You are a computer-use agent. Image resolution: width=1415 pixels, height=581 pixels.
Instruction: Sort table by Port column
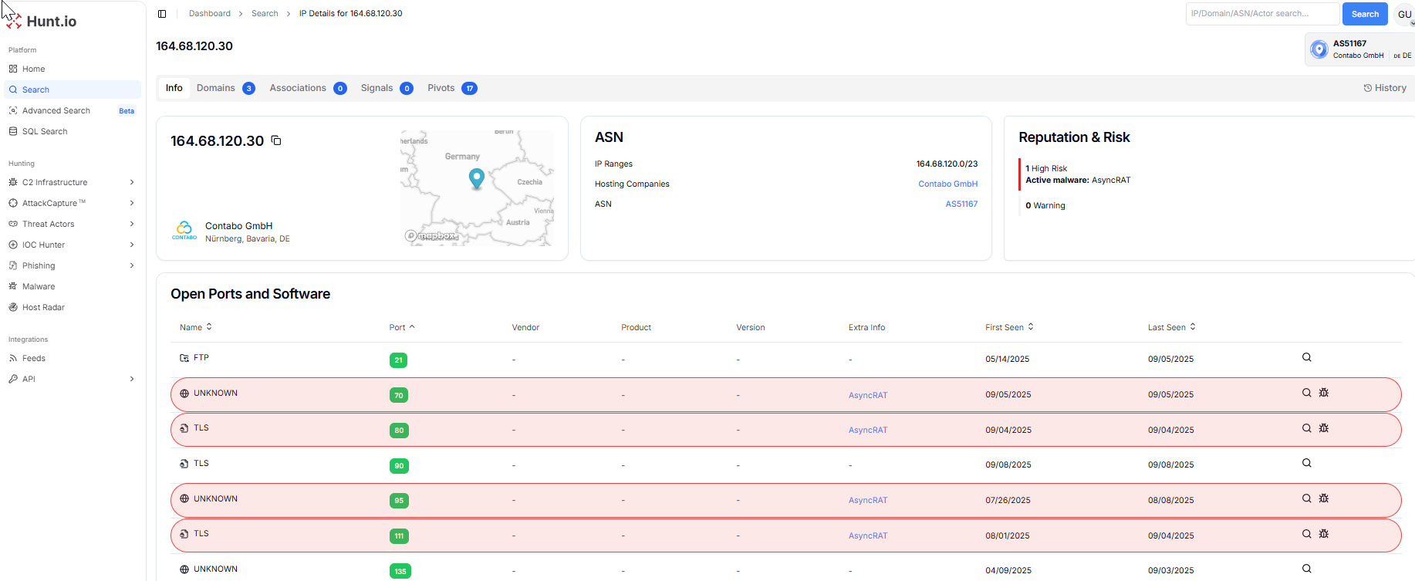pyautogui.click(x=402, y=327)
